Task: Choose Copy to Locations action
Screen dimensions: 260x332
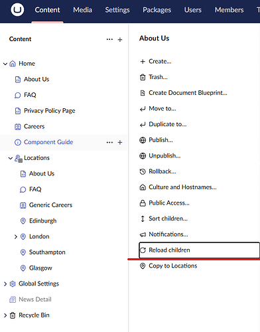Action: point(173,266)
